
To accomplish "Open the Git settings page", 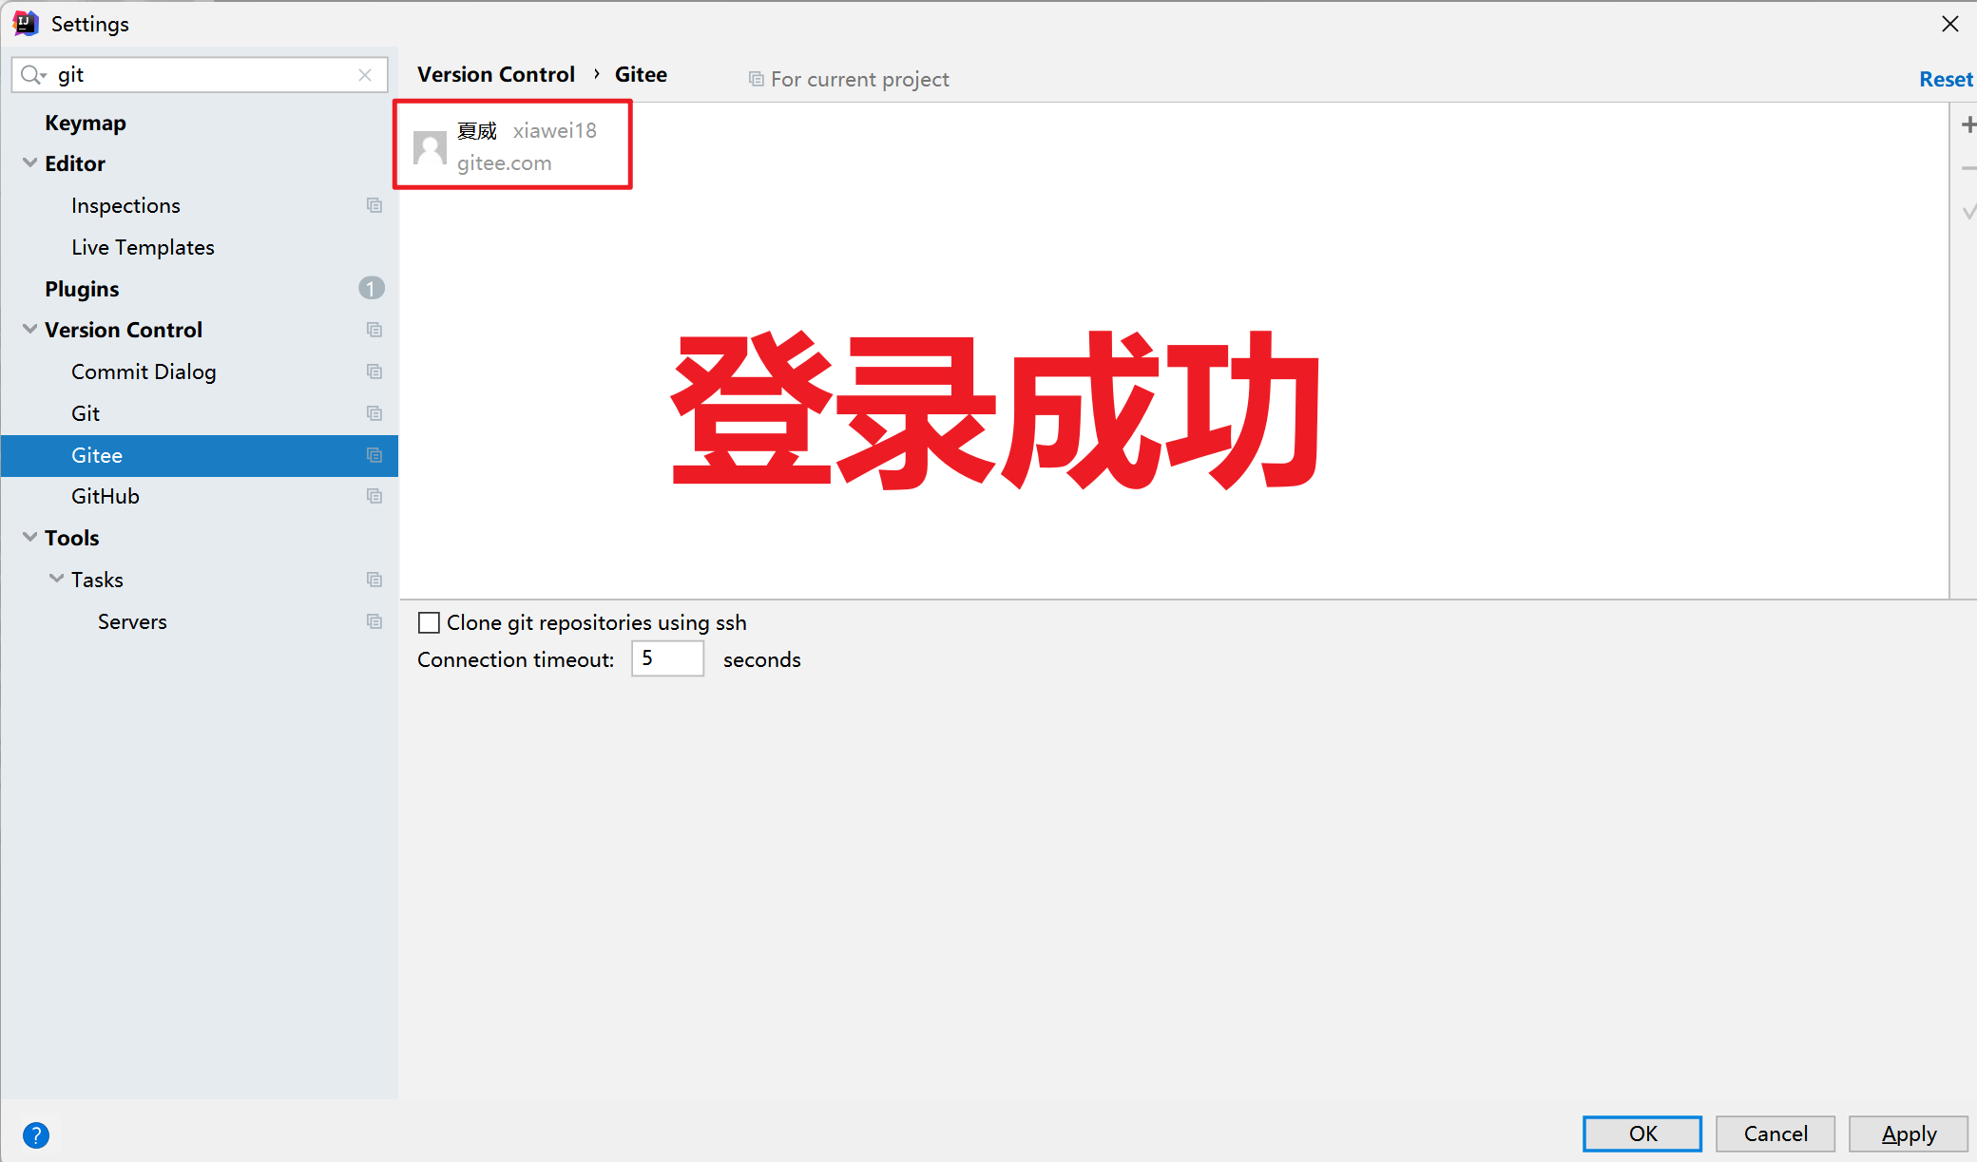I will point(86,413).
